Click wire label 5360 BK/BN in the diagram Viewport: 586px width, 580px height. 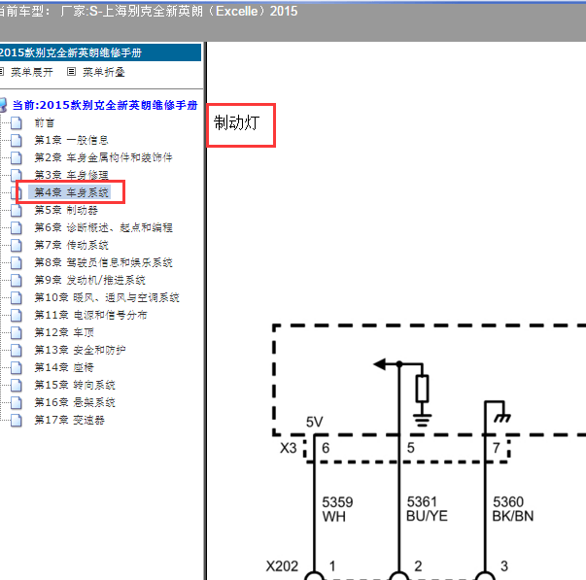(x=513, y=509)
